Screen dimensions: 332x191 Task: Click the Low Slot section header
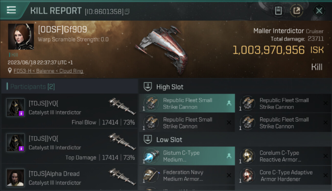pos(169,140)
